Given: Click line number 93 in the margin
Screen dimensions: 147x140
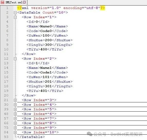Looking at the screenshot, I should click(6, 137).
